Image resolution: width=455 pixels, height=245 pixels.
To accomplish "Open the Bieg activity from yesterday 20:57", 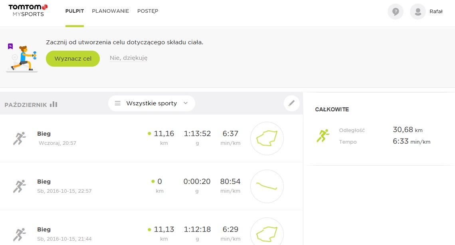I will coord(44,134).
